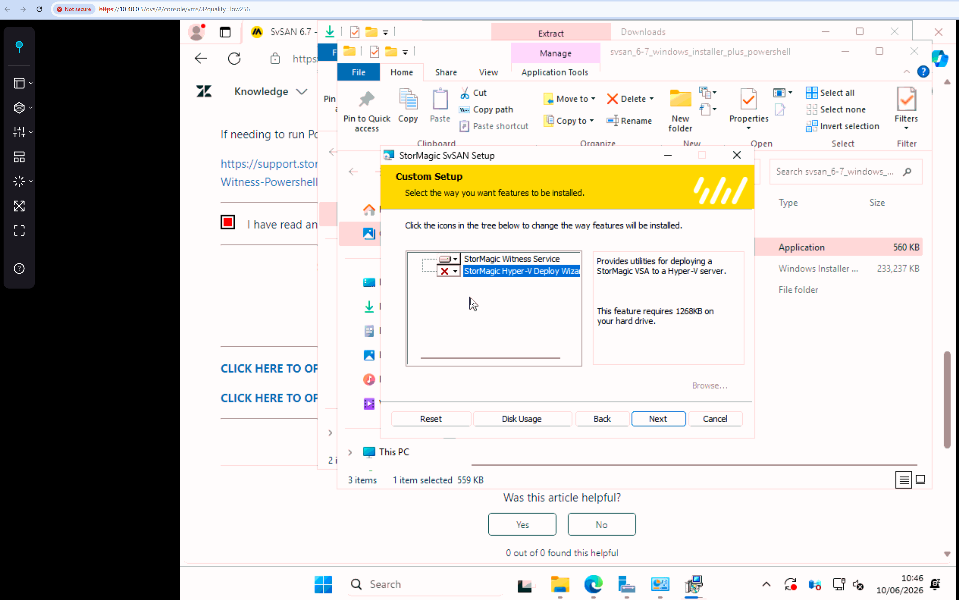Open the Filters dropdown in ribbon
Image resolution: width=959 pixels, height=600 pixels.
click(906, 109)
